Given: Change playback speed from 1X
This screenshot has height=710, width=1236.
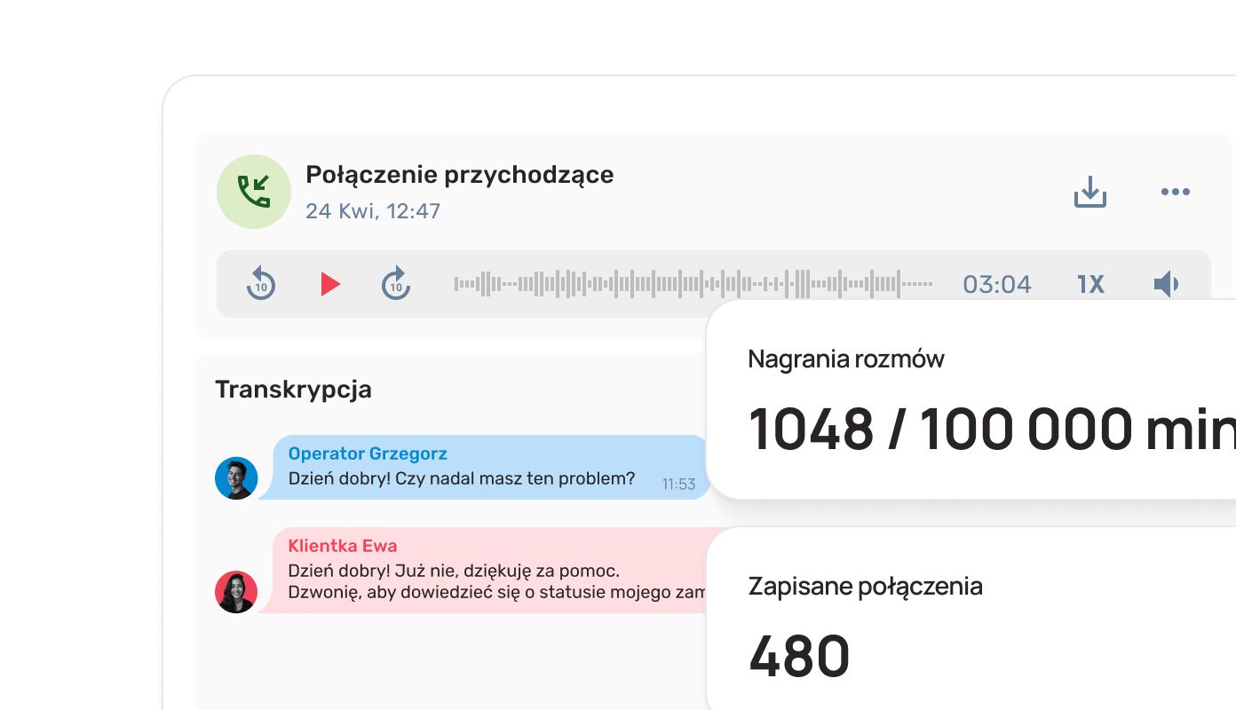Looking at the screenshot, I should point(1090,284).
